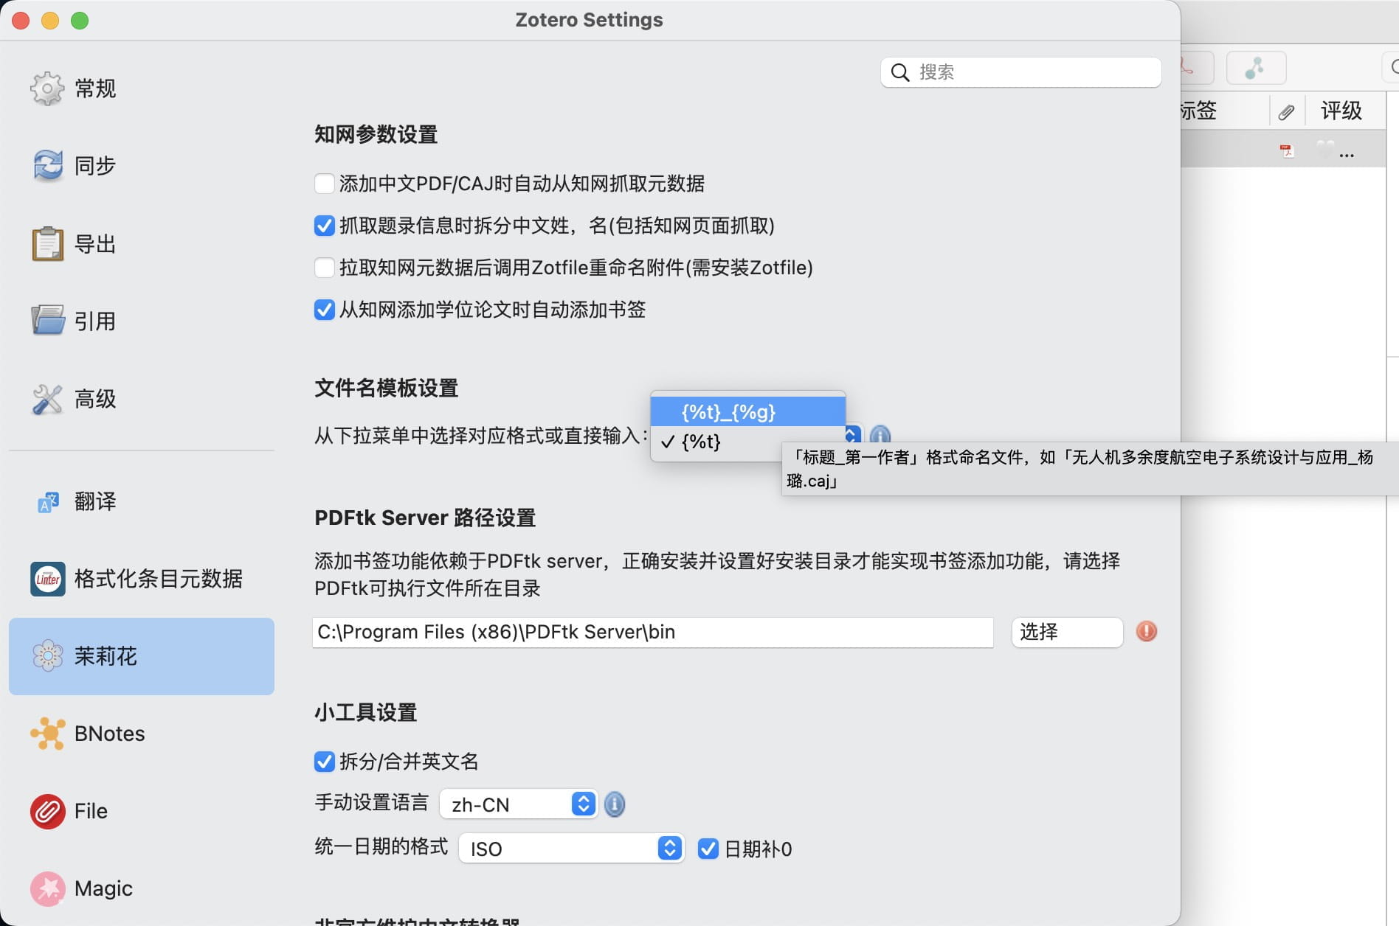Uncheck the 日期补0 option

pyautogui.click(x=708, y=849)
